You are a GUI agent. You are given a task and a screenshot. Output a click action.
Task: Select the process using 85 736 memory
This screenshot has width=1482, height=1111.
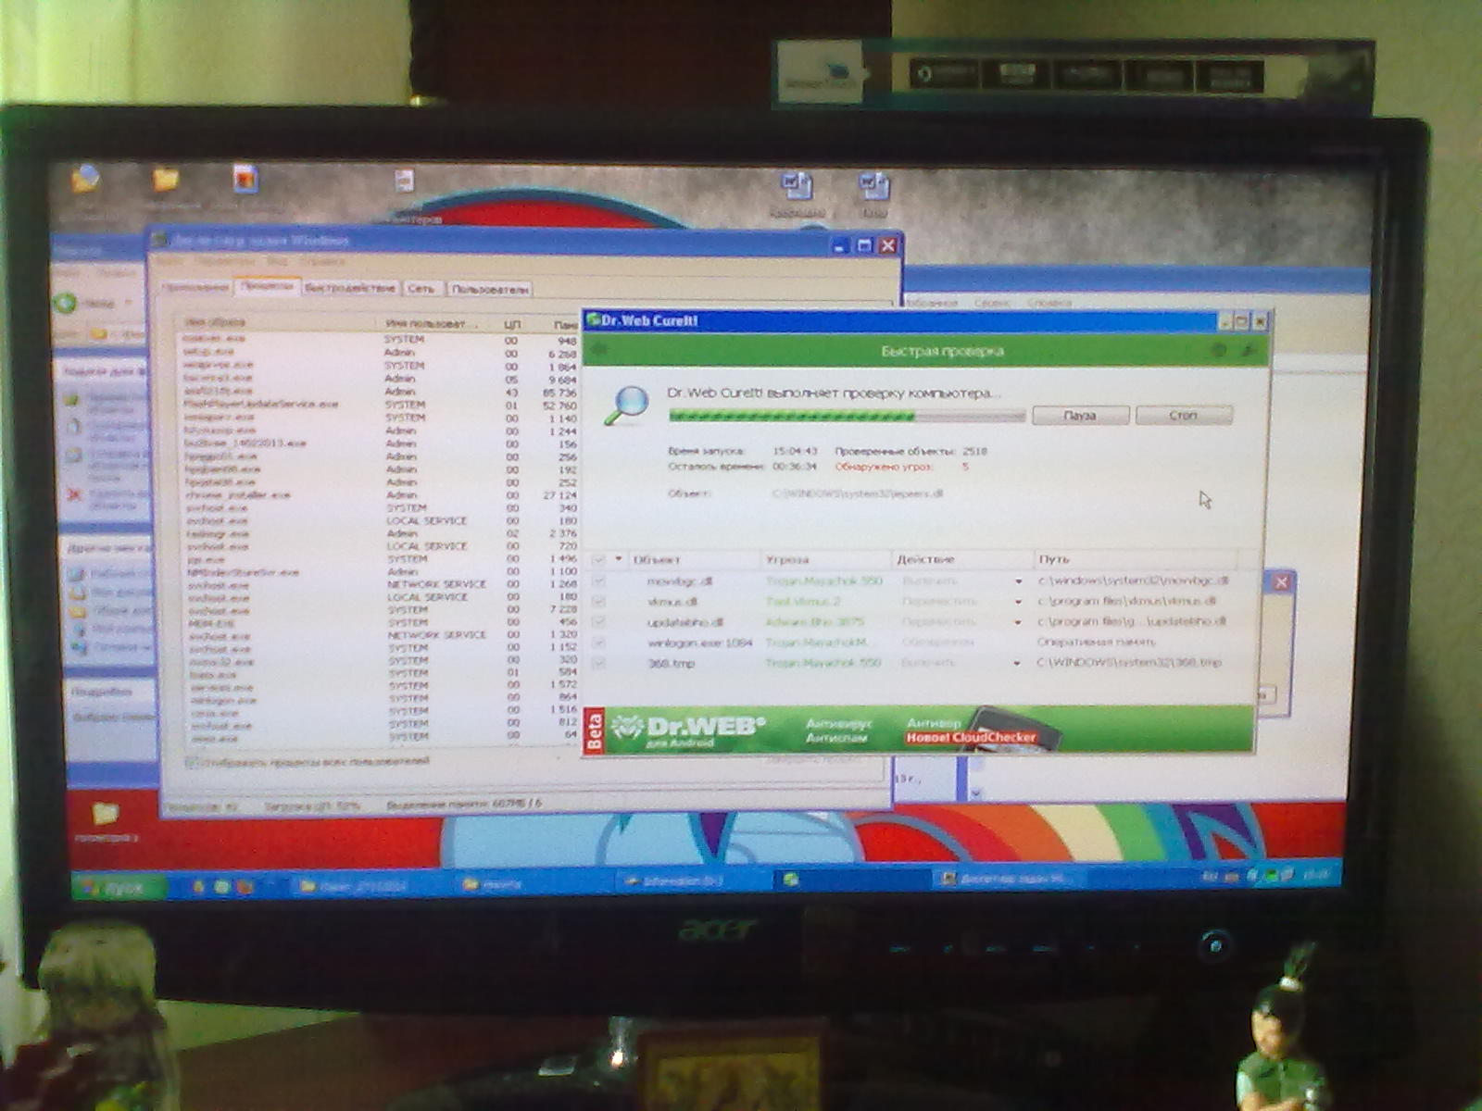380,392
